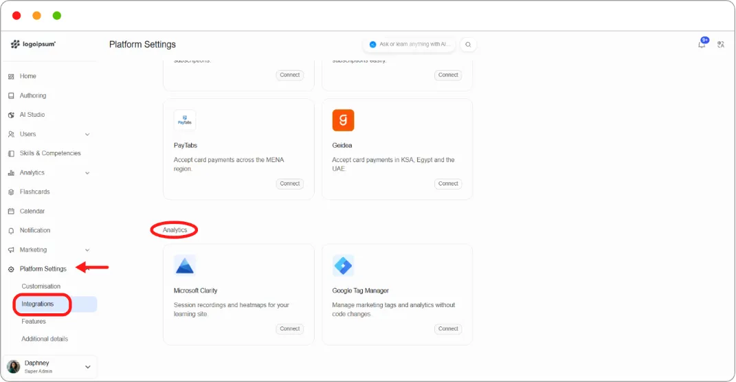Screen dimensions: 736x382
Task: Open Skills & Competencies
Action: click(50, 153)
